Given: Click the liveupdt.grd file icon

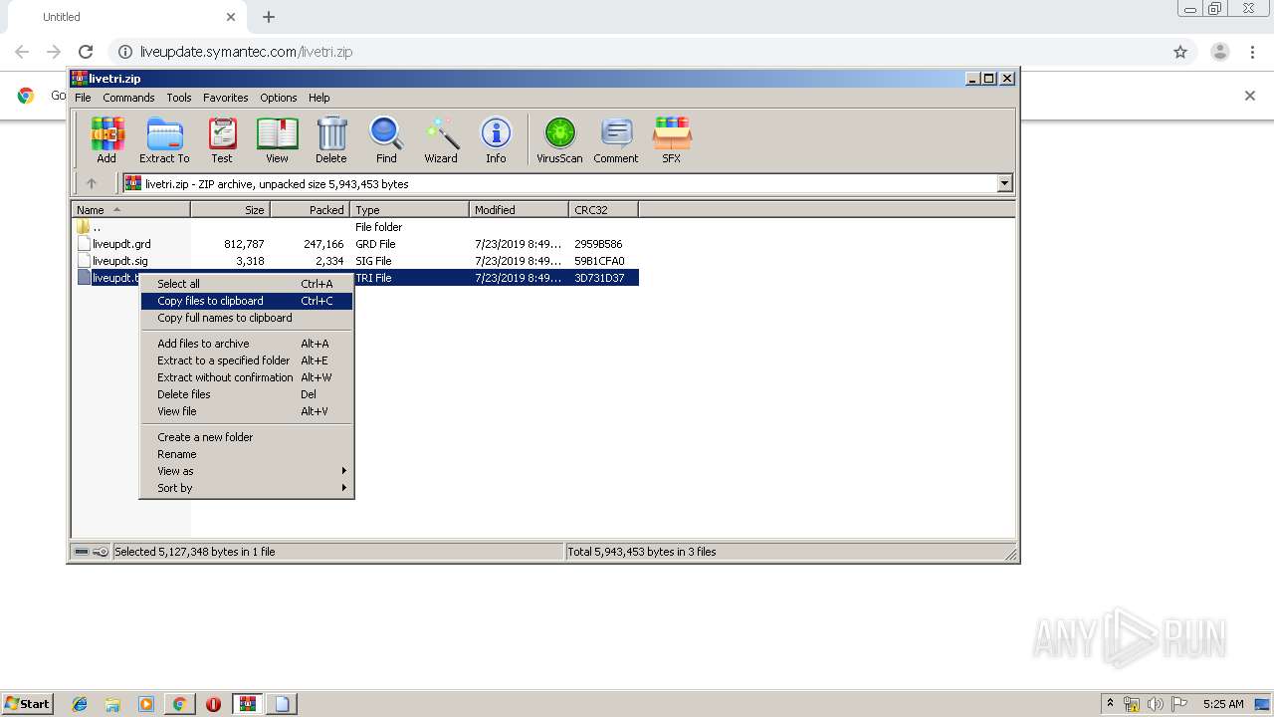Looking at the screenshot, I should click(x=84, y=244).
